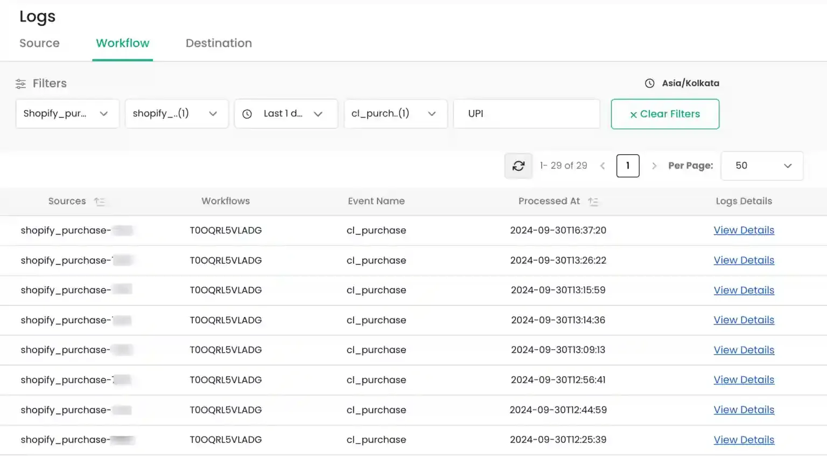Click the Clear Filters button

(x=665, y=114)
